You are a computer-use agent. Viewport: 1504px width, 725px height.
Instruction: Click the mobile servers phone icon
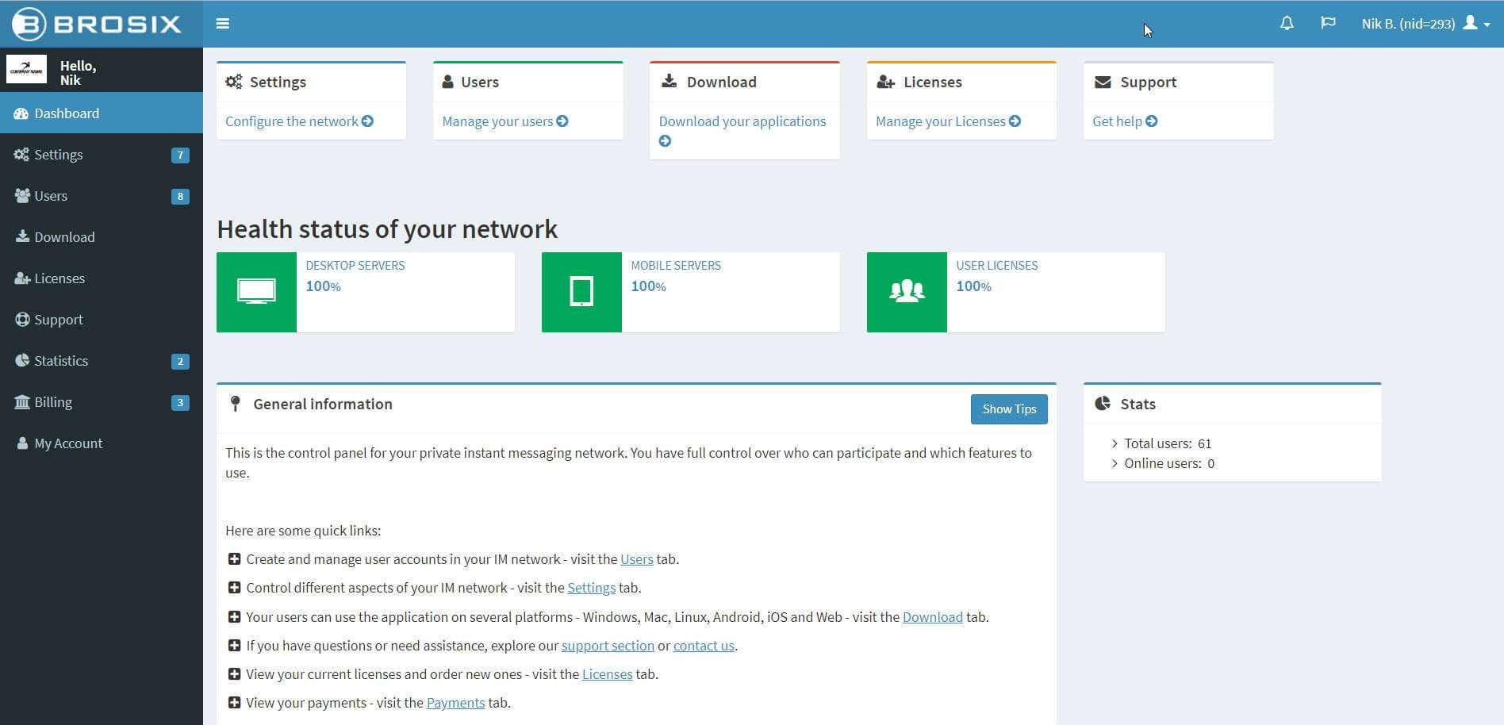coord(581,291)
